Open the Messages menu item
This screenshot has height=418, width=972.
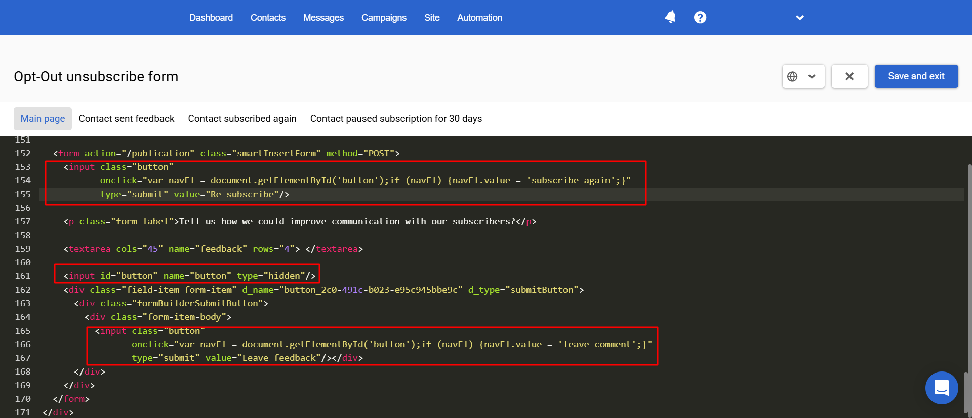(x=323, y=18)
